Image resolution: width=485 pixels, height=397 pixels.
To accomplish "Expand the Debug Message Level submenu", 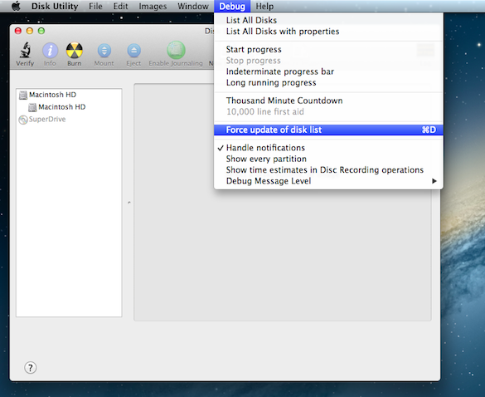I will pyautogui.click(x=328, y=181).
